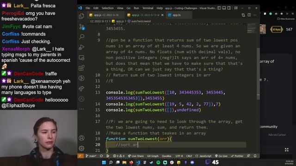The width and height of the screenshot is (296, 166).
Task: Open the Extensions view
Action: click(x=81, y=68)
